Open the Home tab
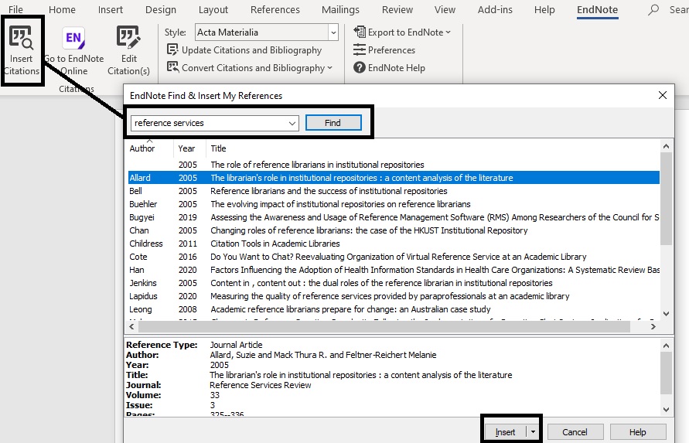This screenshot has height=443, width=689. tap(62, 10)
